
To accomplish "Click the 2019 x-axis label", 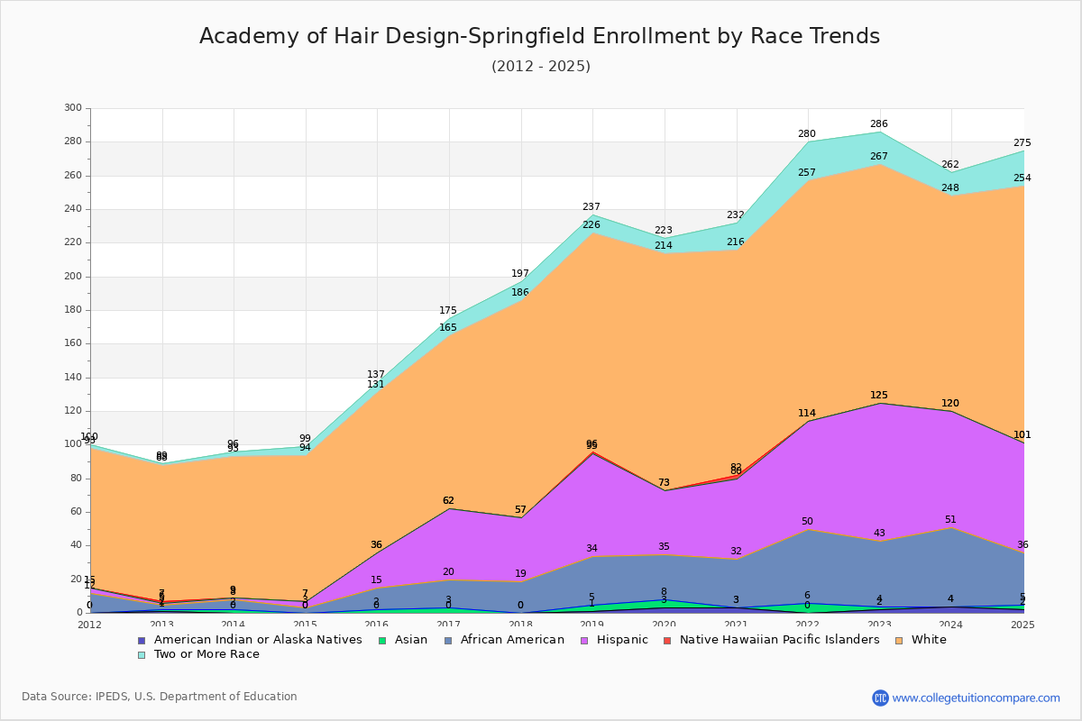I will 593,624.
